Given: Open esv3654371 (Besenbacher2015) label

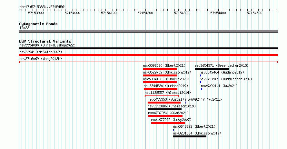Looking at the screenshot, I should pyautogui.click(x=222, y=65).
